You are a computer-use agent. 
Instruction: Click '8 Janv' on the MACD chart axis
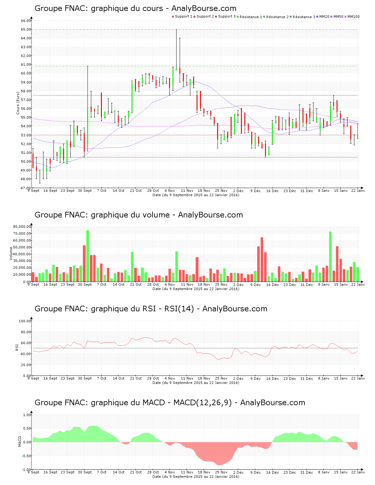tap(324, 472)
